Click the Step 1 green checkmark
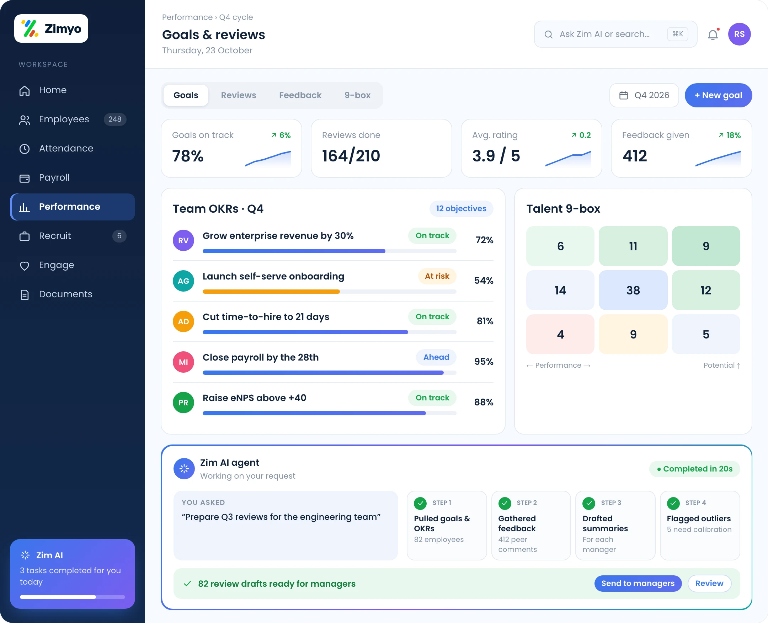The height and width of the screenshot is (623, 768). (x=420, y=503)
